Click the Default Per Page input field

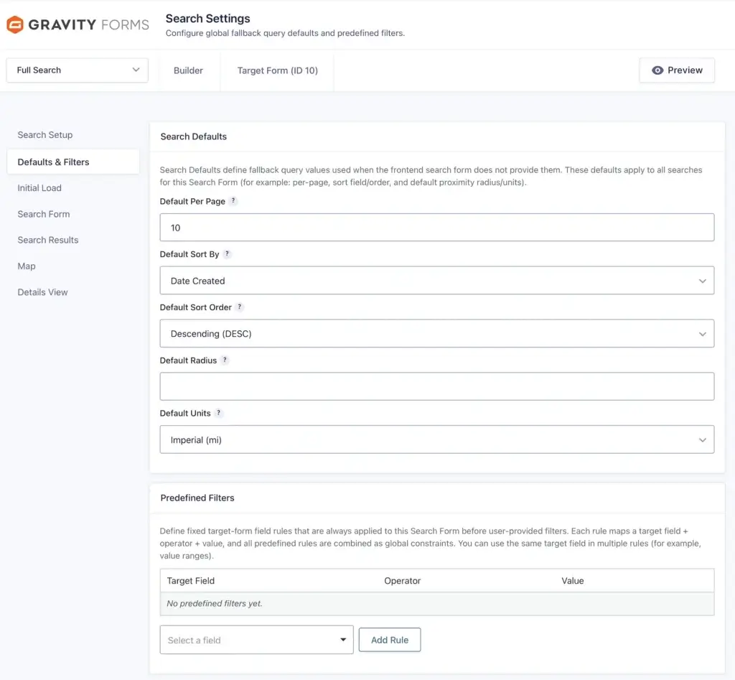click(x=437, y=228)
